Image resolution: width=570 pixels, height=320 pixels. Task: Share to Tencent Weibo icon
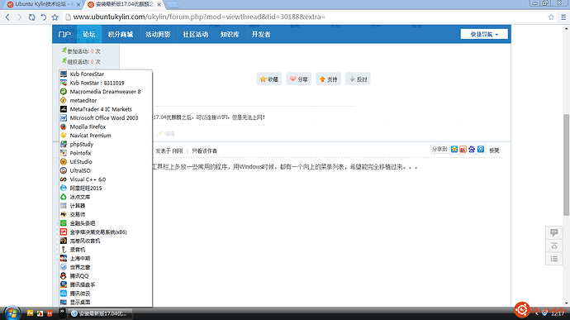point(481,150)
